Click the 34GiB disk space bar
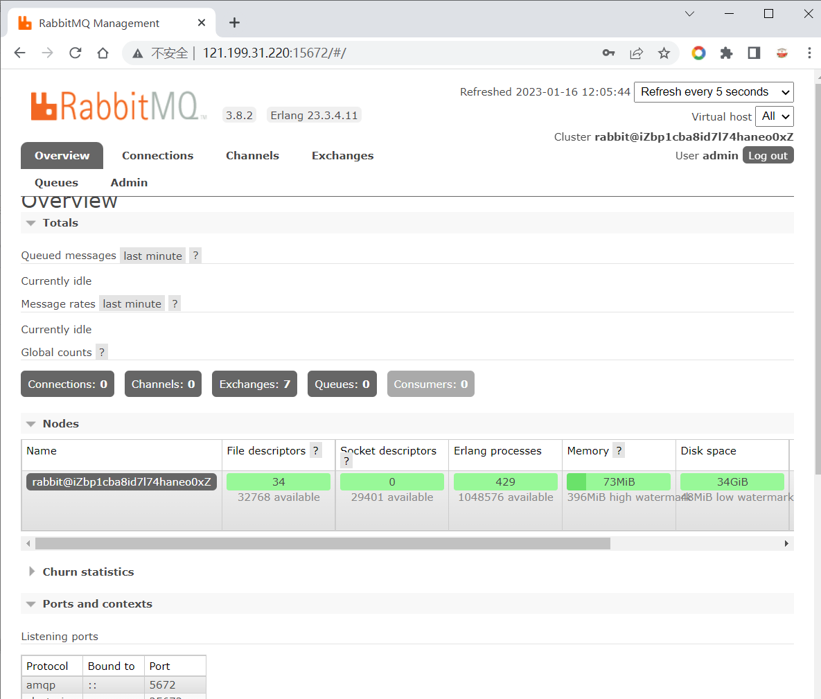821x699 pixels. 732,481
